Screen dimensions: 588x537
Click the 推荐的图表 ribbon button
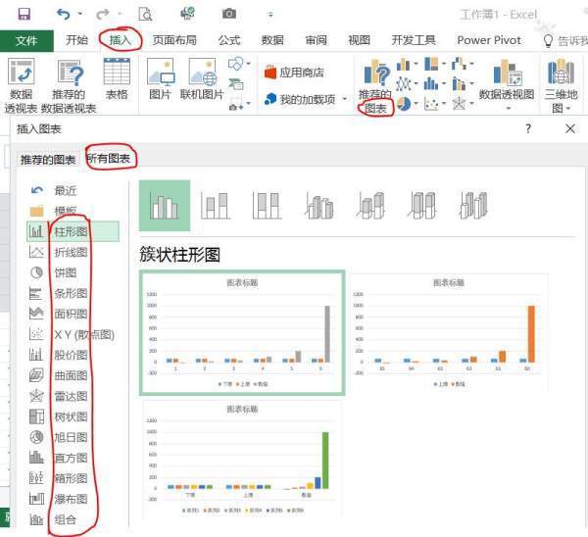(x=376, y=83)
